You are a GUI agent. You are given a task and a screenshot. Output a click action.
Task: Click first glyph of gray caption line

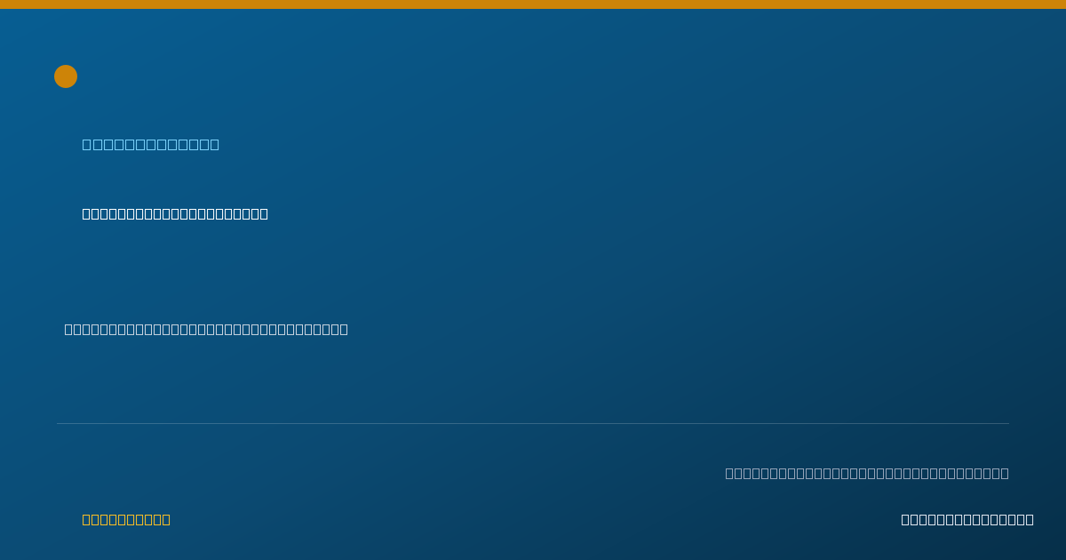tap(730, 473)
